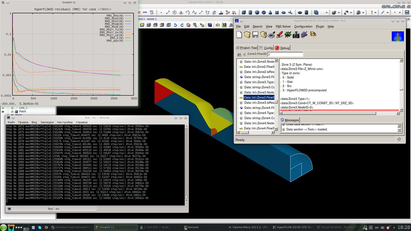Click the circle creation icon in Salome toolbar
The image size is (411, 231).
[175, 13]
